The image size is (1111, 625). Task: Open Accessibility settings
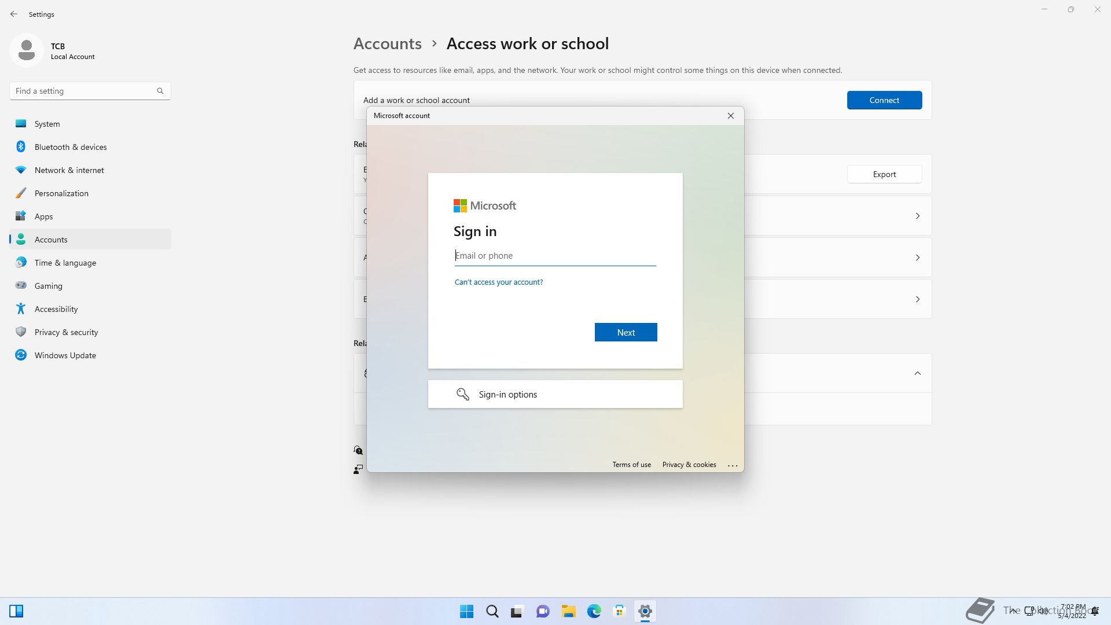(90, 309)
